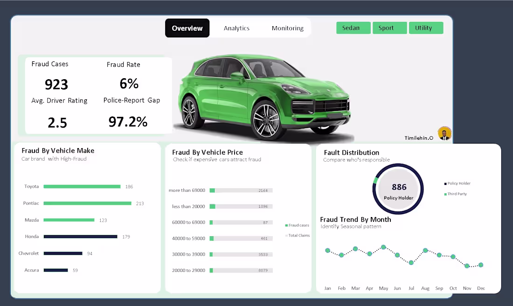Screen dimensions: 513x306
Task: Filter by Sport vehicle type
Action: point(390,28)
